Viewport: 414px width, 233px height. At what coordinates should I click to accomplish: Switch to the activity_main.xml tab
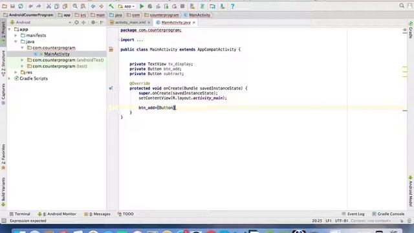coord(131,23)
